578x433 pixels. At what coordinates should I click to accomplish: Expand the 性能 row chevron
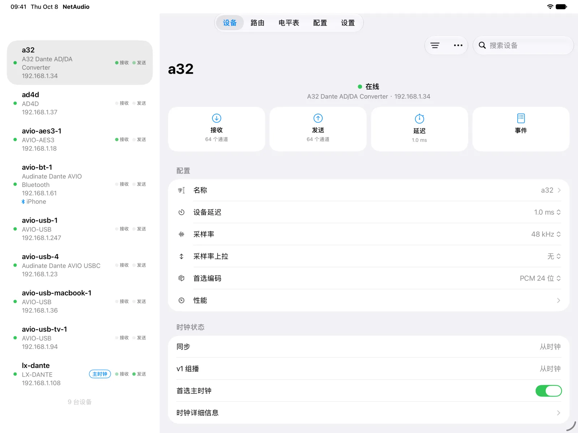[558, 300]
